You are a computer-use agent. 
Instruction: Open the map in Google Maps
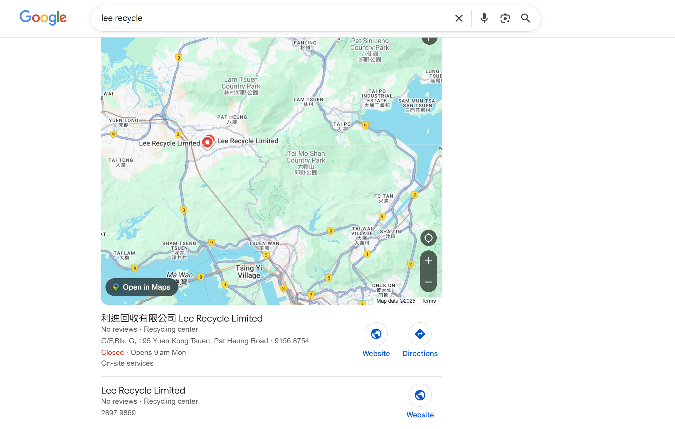click(142, 287)
